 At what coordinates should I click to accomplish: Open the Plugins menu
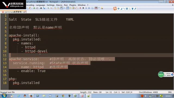point(73,5)
